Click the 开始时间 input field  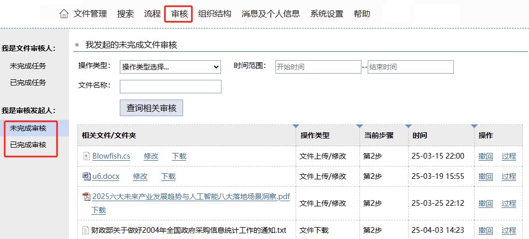point(318,67)
